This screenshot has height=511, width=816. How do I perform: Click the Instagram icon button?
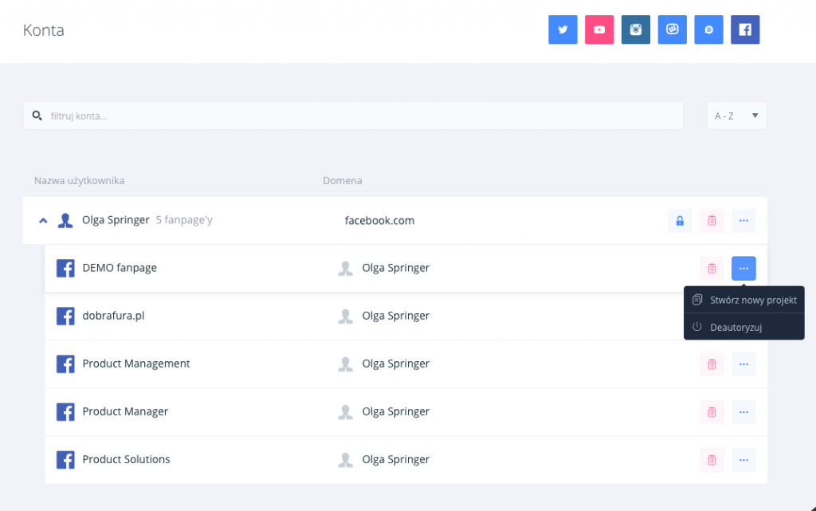636,29
